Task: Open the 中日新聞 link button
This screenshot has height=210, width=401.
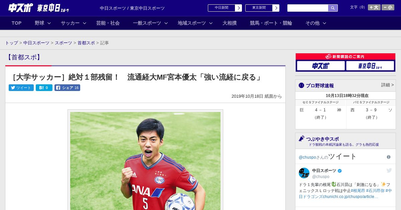Action: point(225,8)
